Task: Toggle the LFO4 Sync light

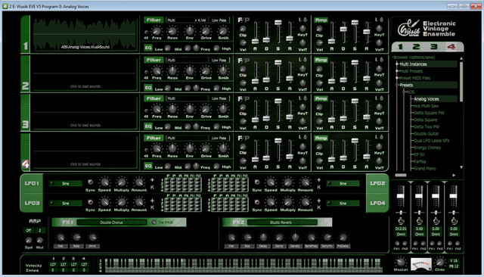Action: coord(257,202)
